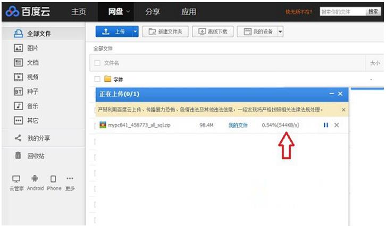Check the 字体 folder checkbox
Image resolution: width=386 pixels, height=226 pixels.
click(x=97, y=79)
